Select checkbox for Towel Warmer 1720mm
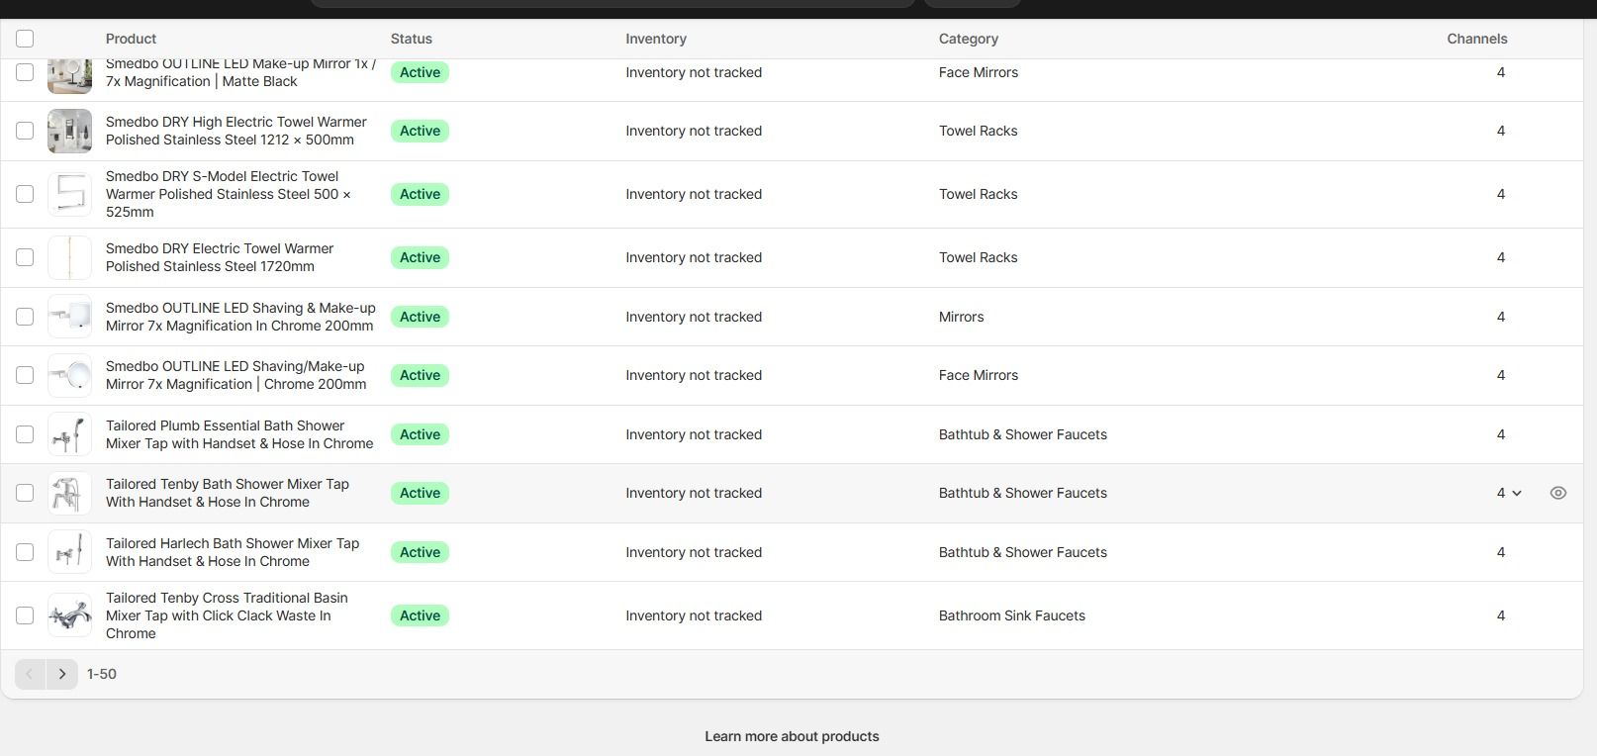 [x=25, y=257]
